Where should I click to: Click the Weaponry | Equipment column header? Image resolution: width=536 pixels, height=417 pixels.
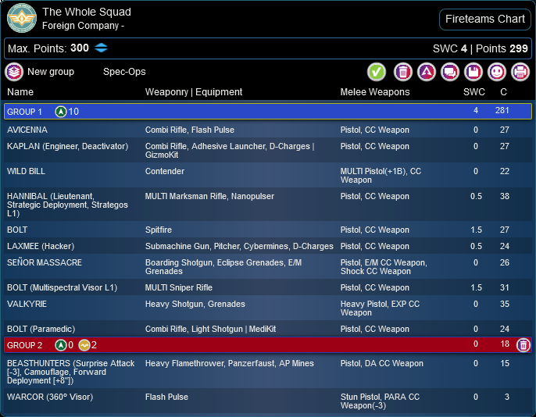[194, 92]
